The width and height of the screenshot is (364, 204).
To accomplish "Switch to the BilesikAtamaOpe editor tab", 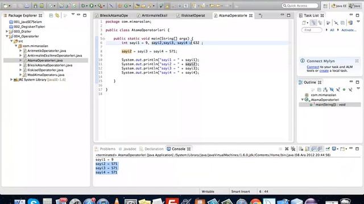I will [114, 15].
